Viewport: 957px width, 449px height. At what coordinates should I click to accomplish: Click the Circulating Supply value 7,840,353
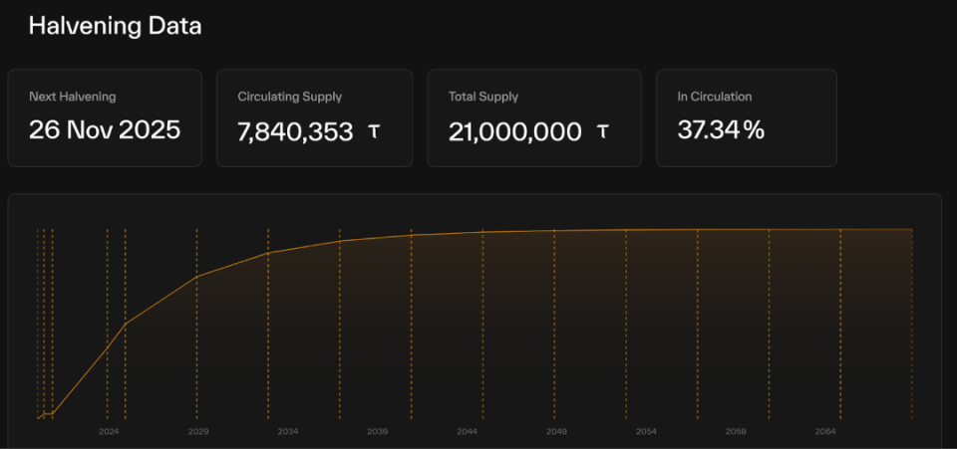pos(295,131)
